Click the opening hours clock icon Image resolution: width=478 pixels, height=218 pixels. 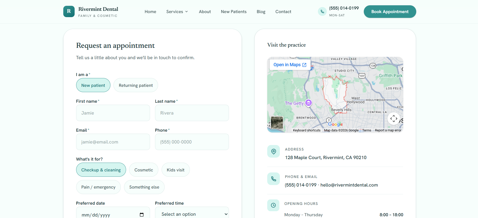click(x=273, y=205)
